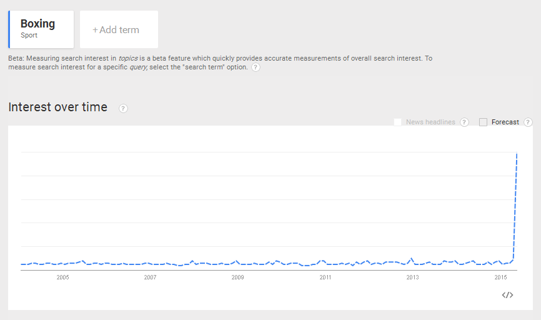Click the Interest over time heading
This screenshot has height=320, width=541.
click(57, 107)
